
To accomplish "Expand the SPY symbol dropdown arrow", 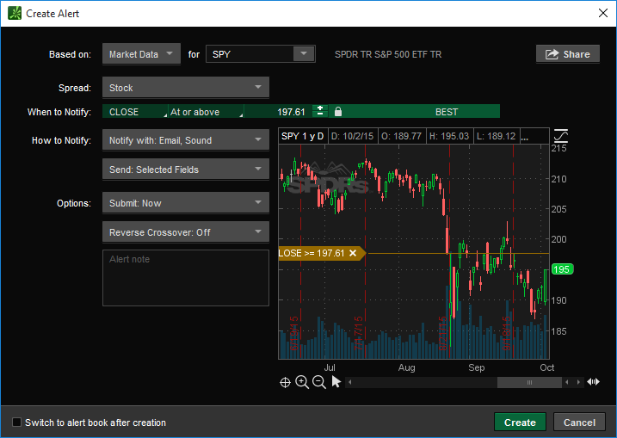I will click(304, 54).
